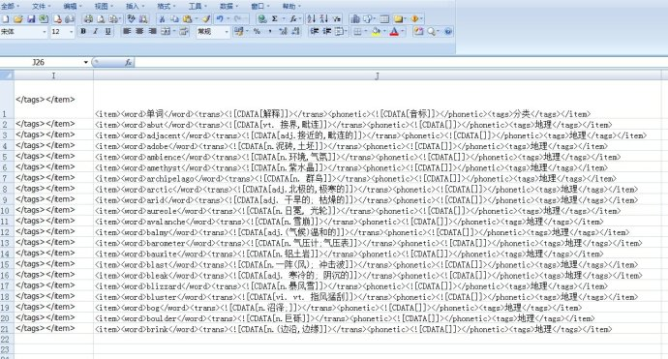The width and height of the screenshot is (668, 359).
Task: Toggle Underline formatting
Action: pyautogui.click(x=108, y=32)
